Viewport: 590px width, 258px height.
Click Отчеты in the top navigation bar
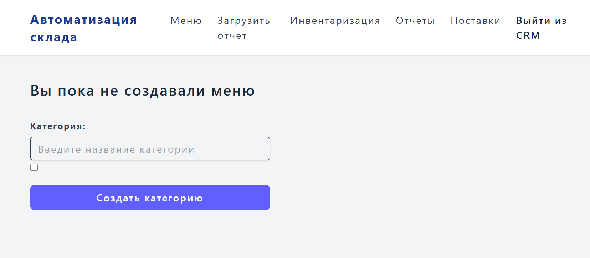point(415,21)
